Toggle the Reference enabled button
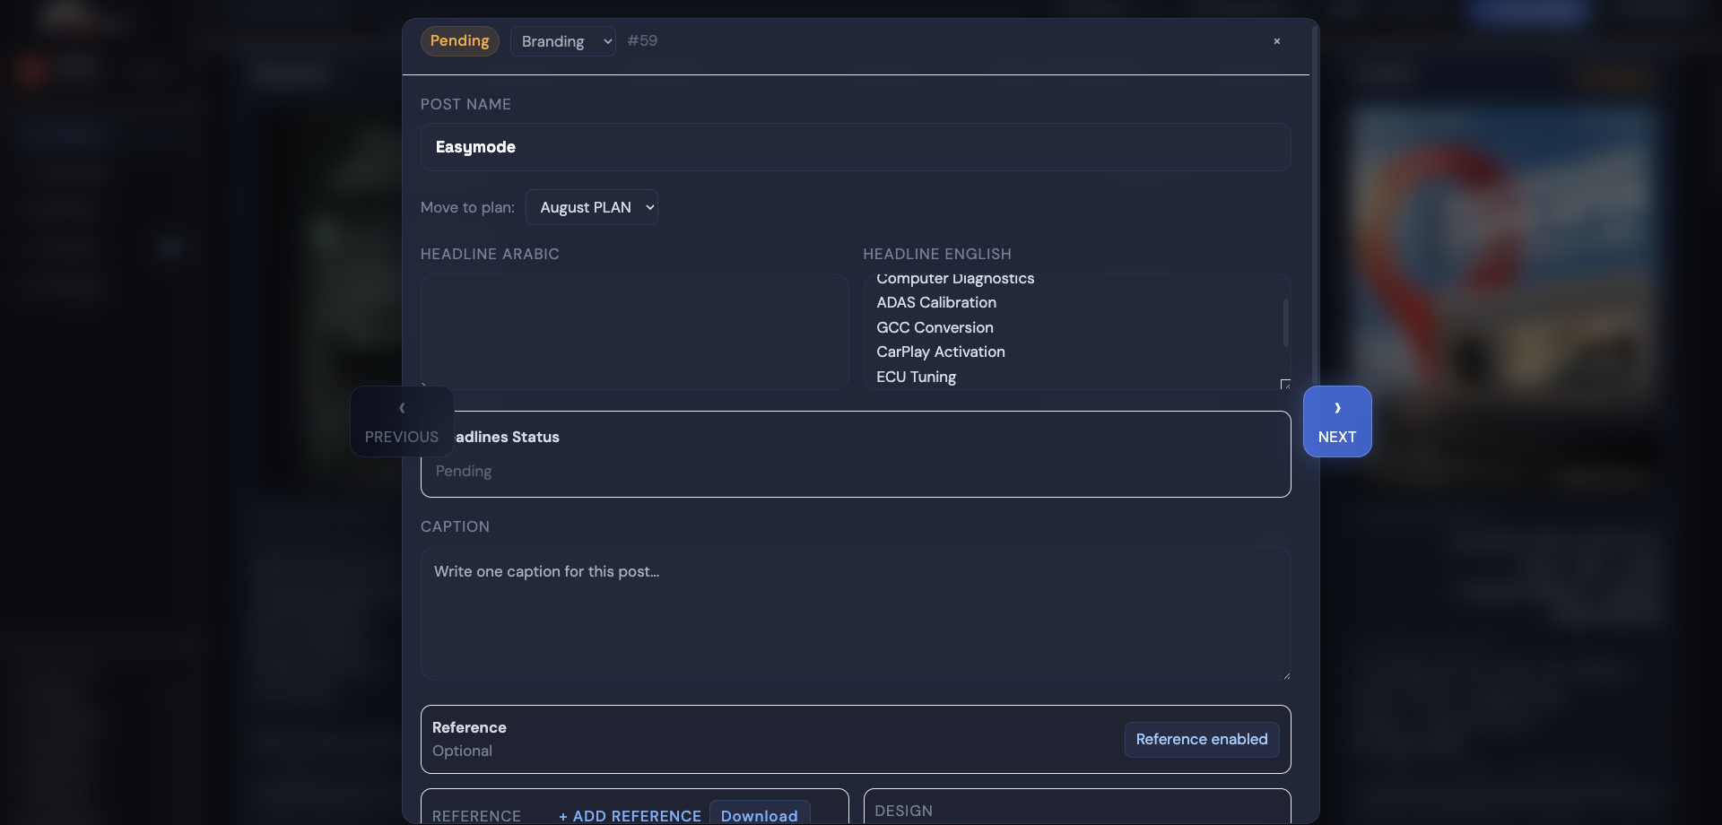 click(x=1202, y=740)
